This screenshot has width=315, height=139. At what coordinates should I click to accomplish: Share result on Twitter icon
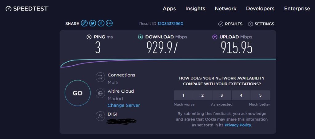(93, 23)
